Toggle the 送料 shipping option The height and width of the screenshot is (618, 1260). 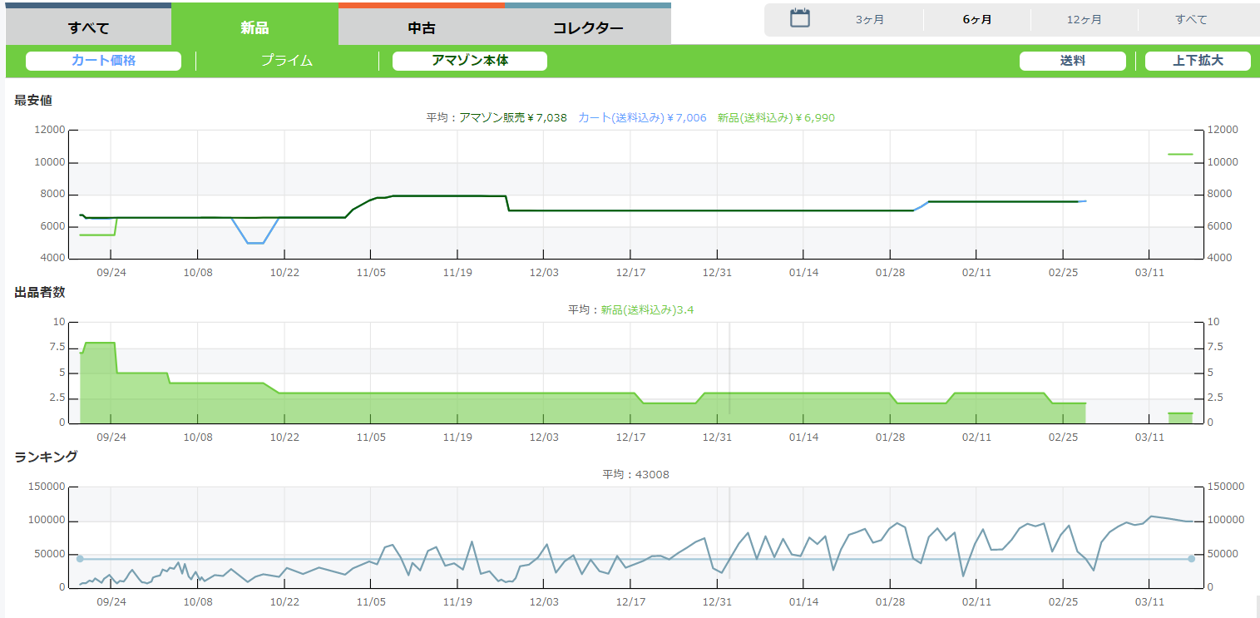pyautogui.click(x=1072, y=61)
